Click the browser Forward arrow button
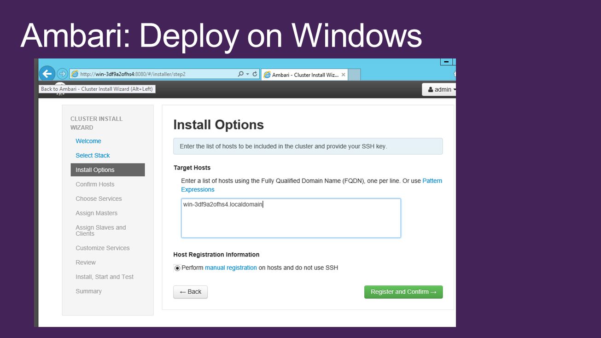 62,74
